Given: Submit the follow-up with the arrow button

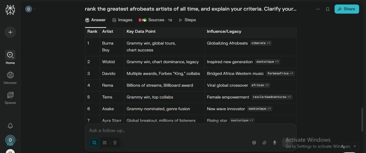Looking at the screenshot, I should (x=287, y=143).
